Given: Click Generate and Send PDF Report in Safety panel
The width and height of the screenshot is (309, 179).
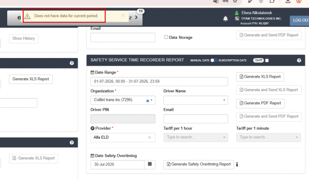Looking at the screenshot, I should (269, 117).
